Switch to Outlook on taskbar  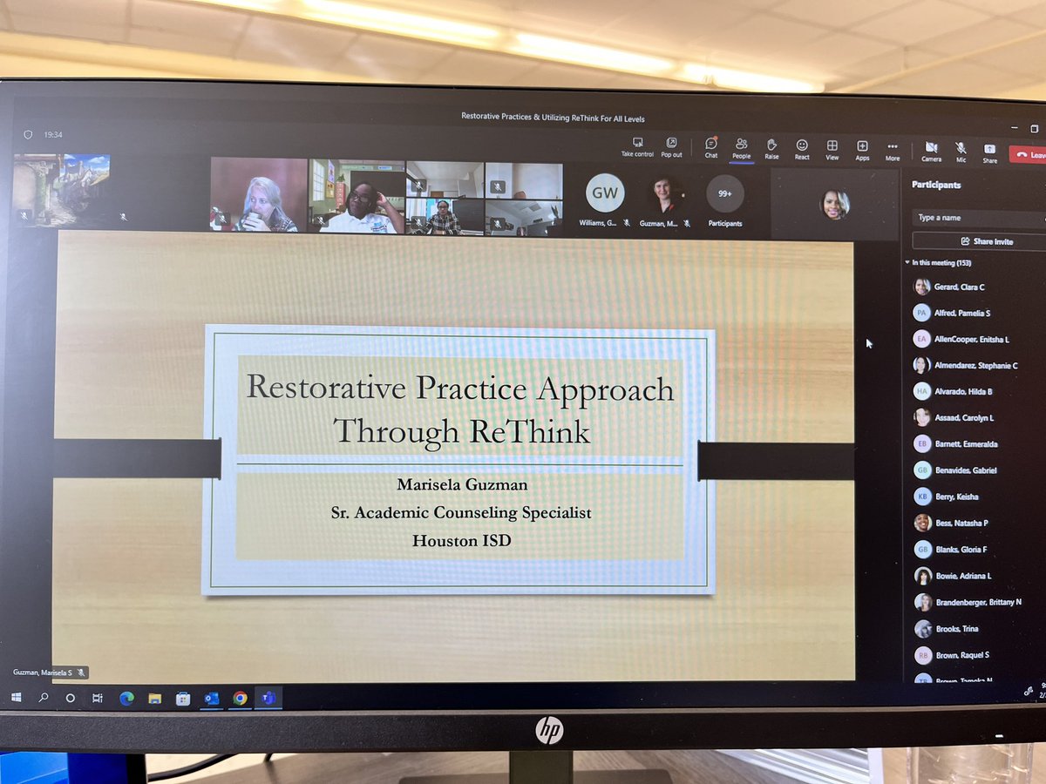pos(211,698)
